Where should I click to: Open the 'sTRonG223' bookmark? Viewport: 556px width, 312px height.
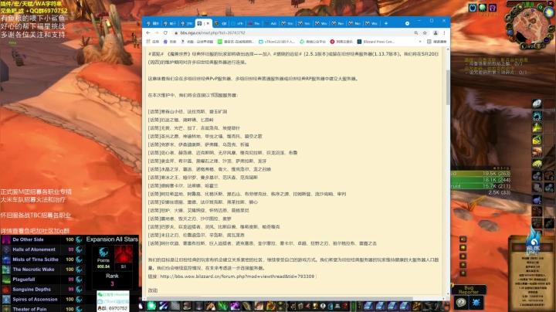click(x=277, y=42)
